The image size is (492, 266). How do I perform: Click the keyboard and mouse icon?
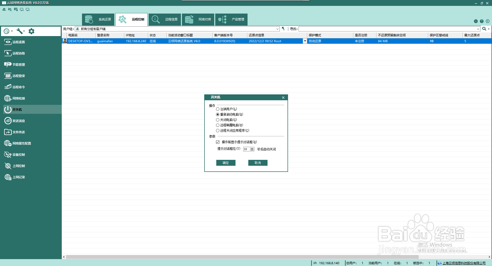(x=16, y=9)
